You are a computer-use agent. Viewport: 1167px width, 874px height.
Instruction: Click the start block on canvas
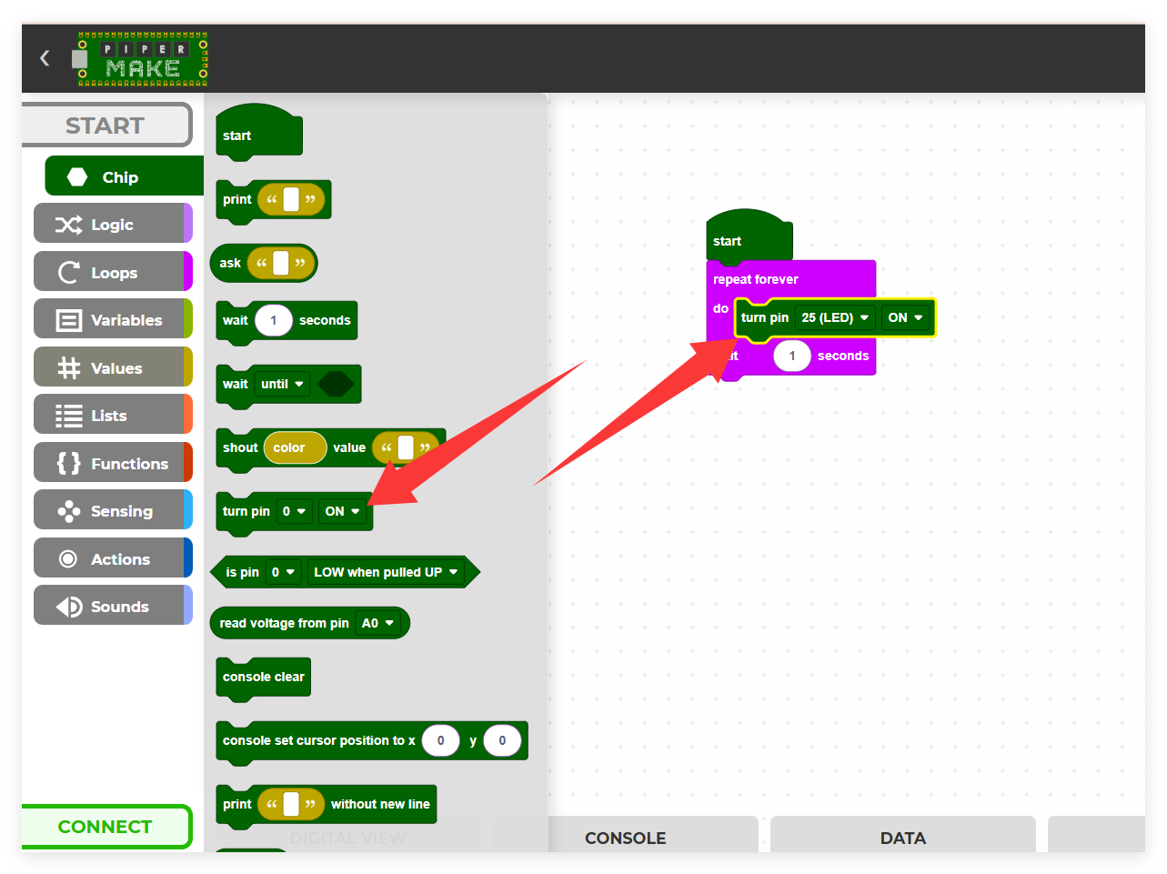[x=749, y=236]
